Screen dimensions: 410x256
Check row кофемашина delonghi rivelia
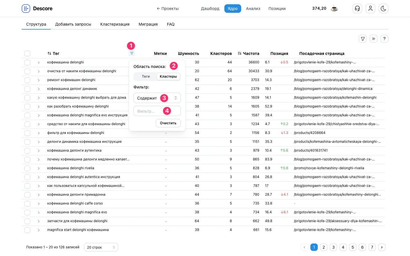[x=27, y=168]
